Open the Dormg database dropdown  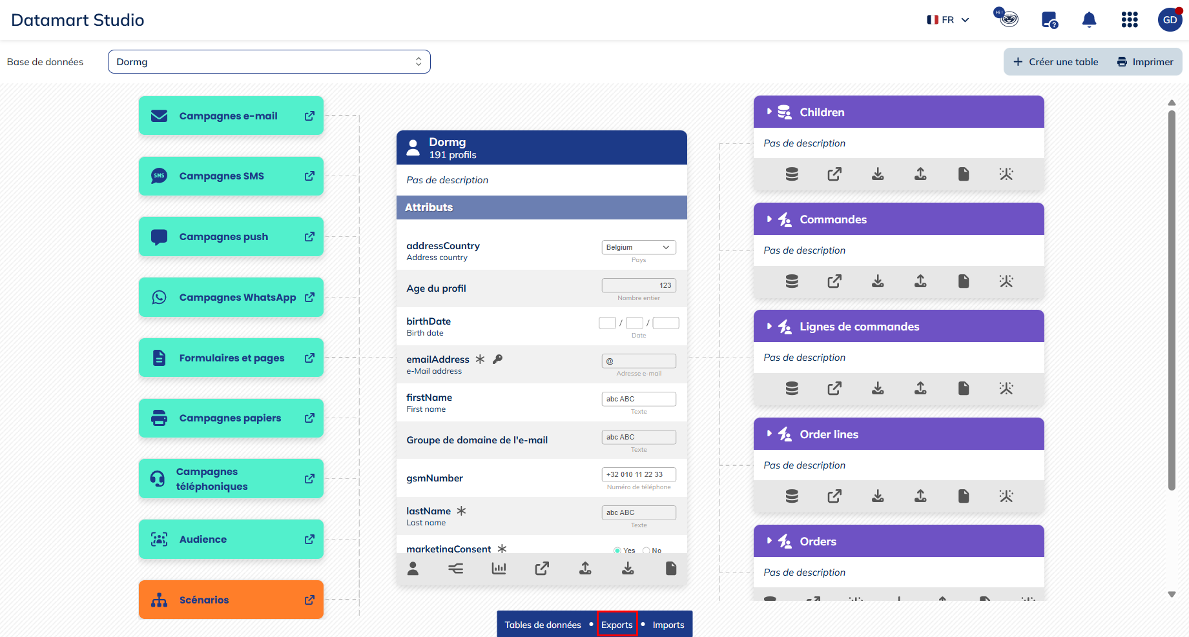pos(269,62)
